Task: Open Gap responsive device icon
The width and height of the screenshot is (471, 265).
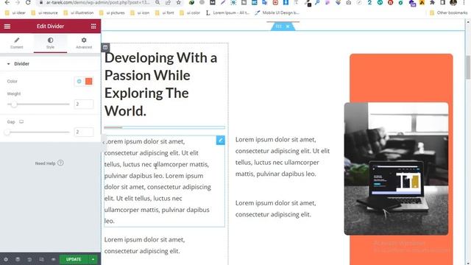Action: [21, 121]
